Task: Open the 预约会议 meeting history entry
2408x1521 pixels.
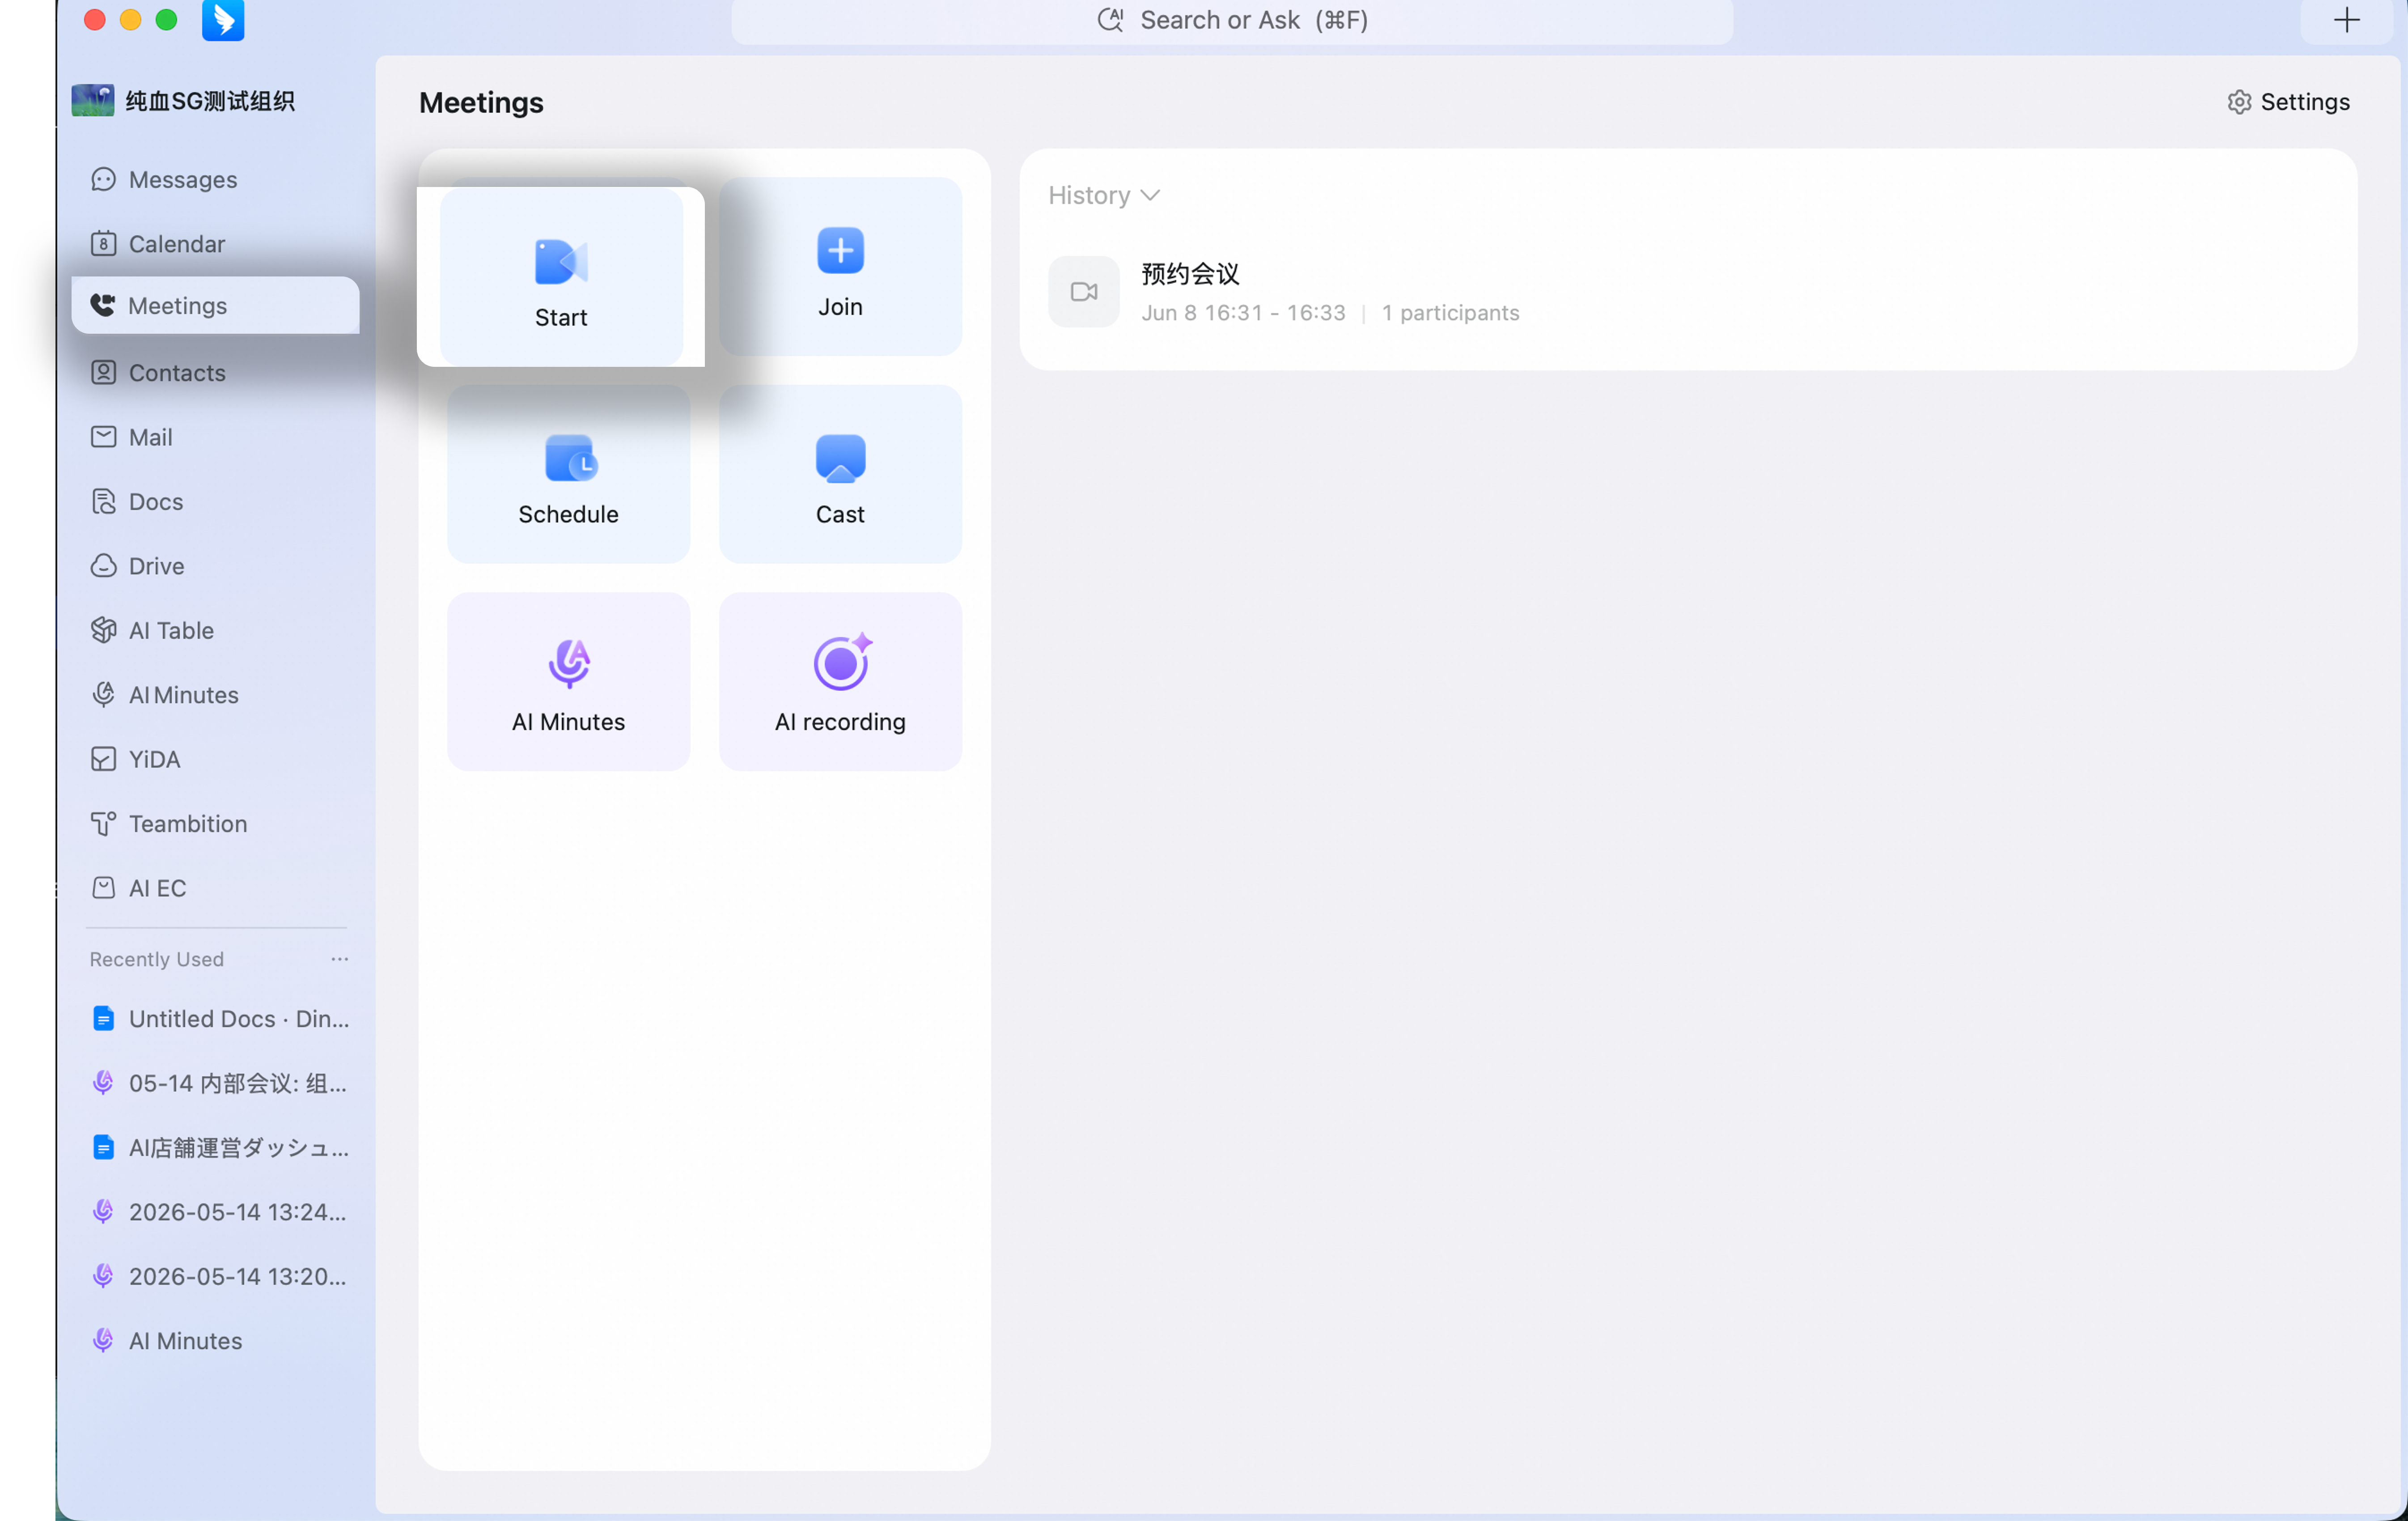Action: pyautogui.click(x=1688, y=292)
